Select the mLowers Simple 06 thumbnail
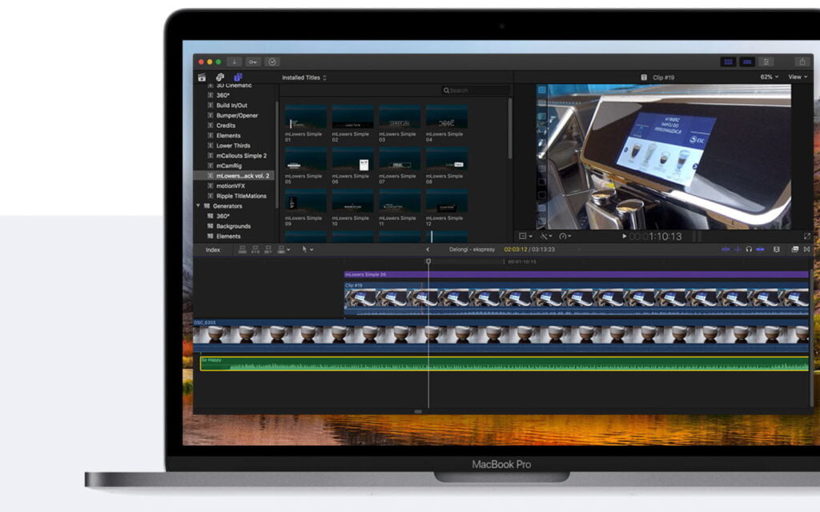Viewport: 820px width, 512px height. point(353,159)
